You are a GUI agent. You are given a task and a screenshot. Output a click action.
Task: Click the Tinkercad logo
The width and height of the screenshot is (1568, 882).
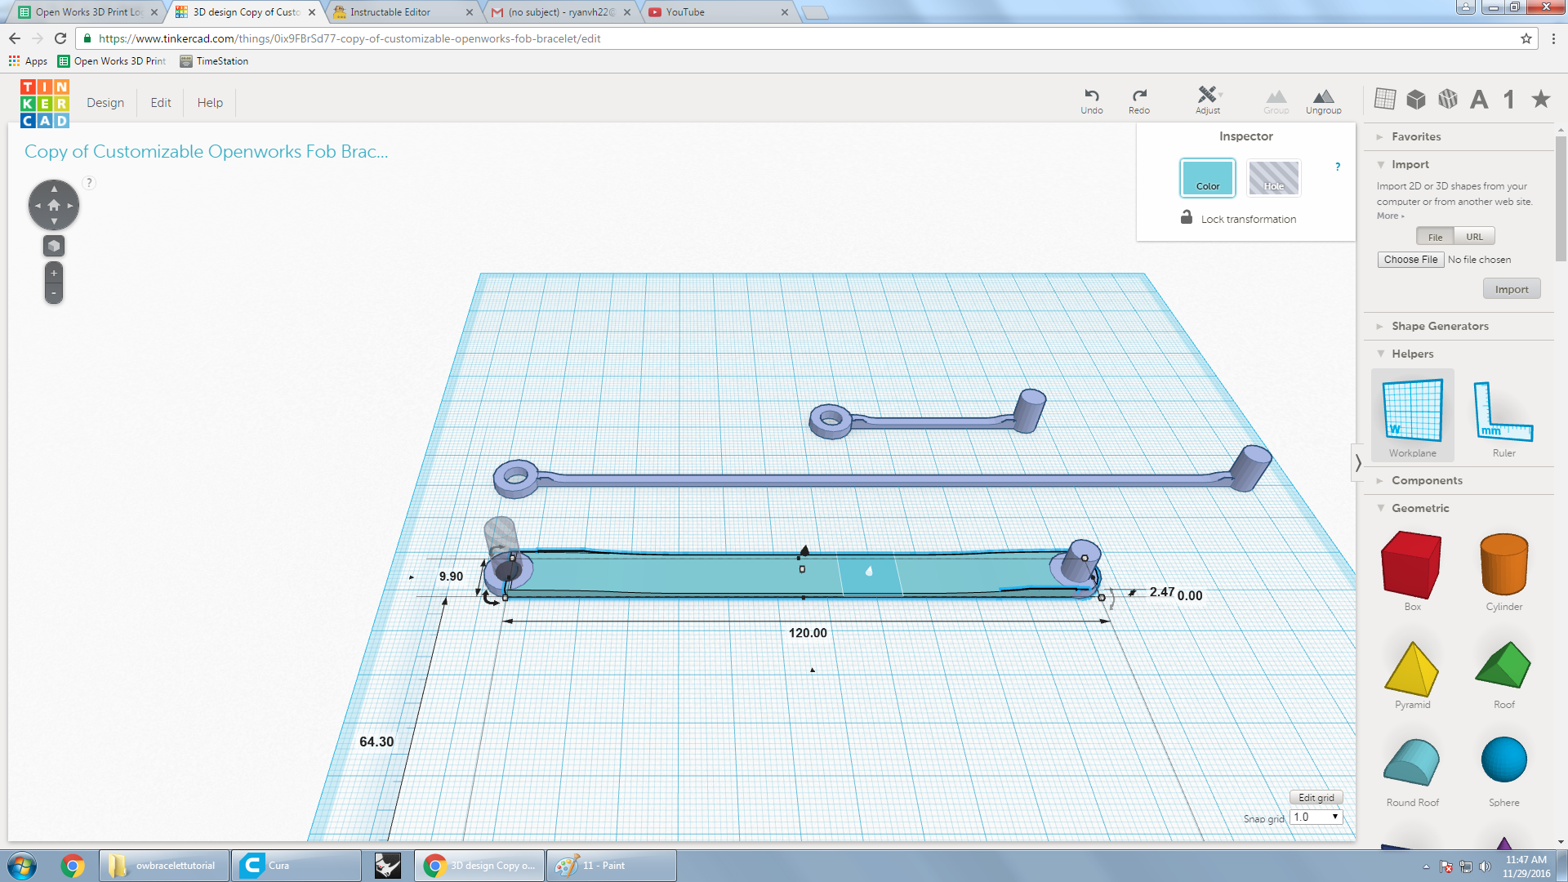tap(45, 103)
